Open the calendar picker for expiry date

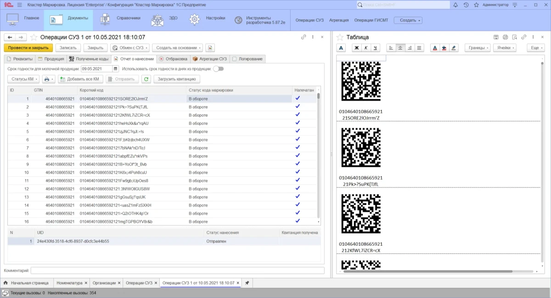[x=115, y=69]
